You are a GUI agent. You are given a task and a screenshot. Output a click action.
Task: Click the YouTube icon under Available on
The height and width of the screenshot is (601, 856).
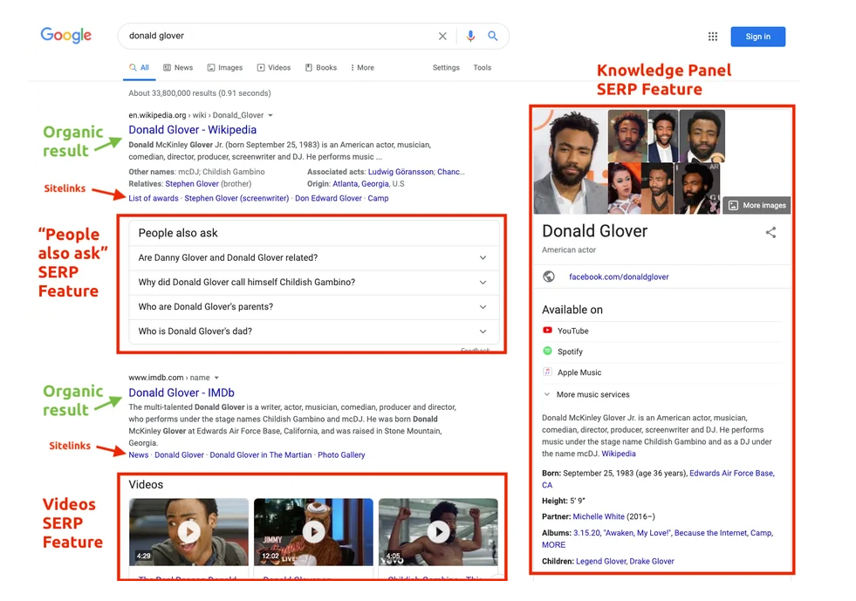[548, 331]
